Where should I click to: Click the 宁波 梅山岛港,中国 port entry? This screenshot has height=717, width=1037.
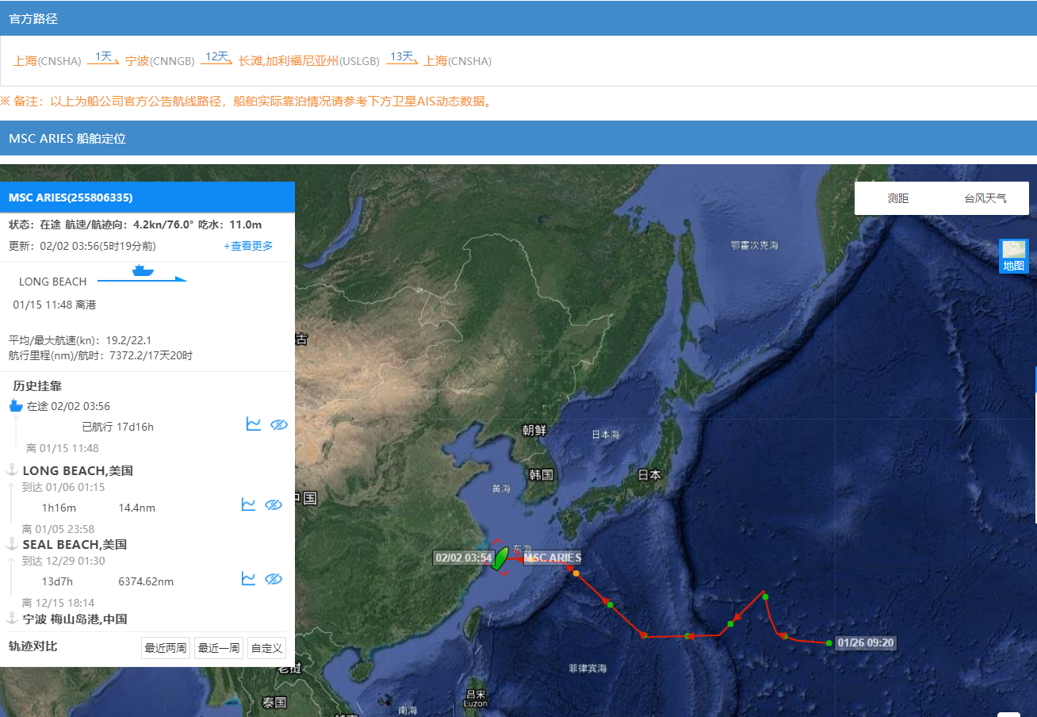pyautogui.click(x=75, y=619)
